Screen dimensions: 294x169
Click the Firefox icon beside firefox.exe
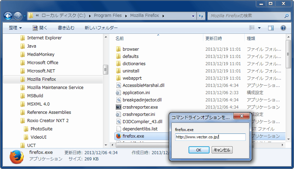coord(118,136)
